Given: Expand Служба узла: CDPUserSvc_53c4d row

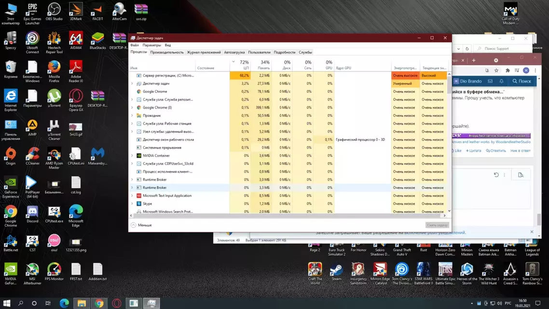Looking at the screenshot, I should tap(132, 164).
